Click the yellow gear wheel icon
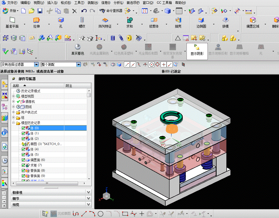 click(129, 38)
